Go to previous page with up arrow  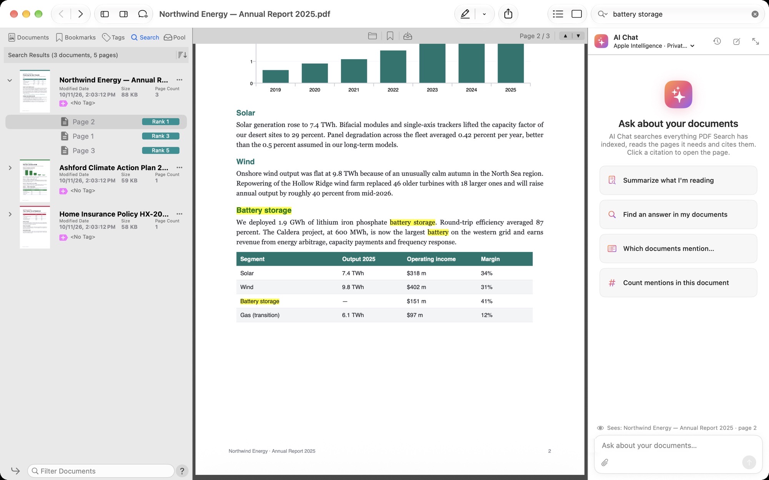(565, 36)
